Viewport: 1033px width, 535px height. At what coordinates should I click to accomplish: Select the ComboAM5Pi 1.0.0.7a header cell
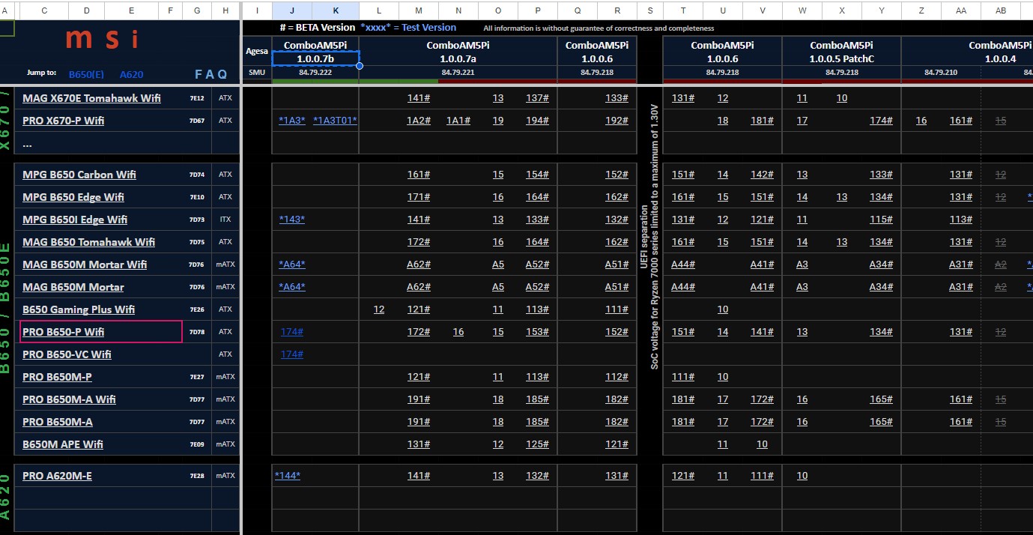458,52
